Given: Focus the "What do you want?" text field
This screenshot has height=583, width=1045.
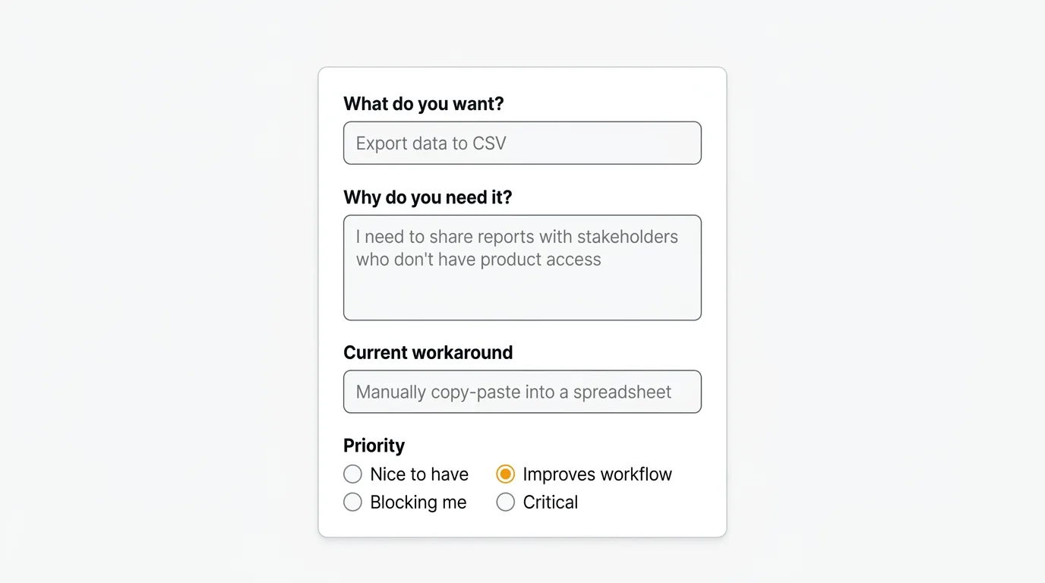Looking at the screenshot, I should (522, 143).
